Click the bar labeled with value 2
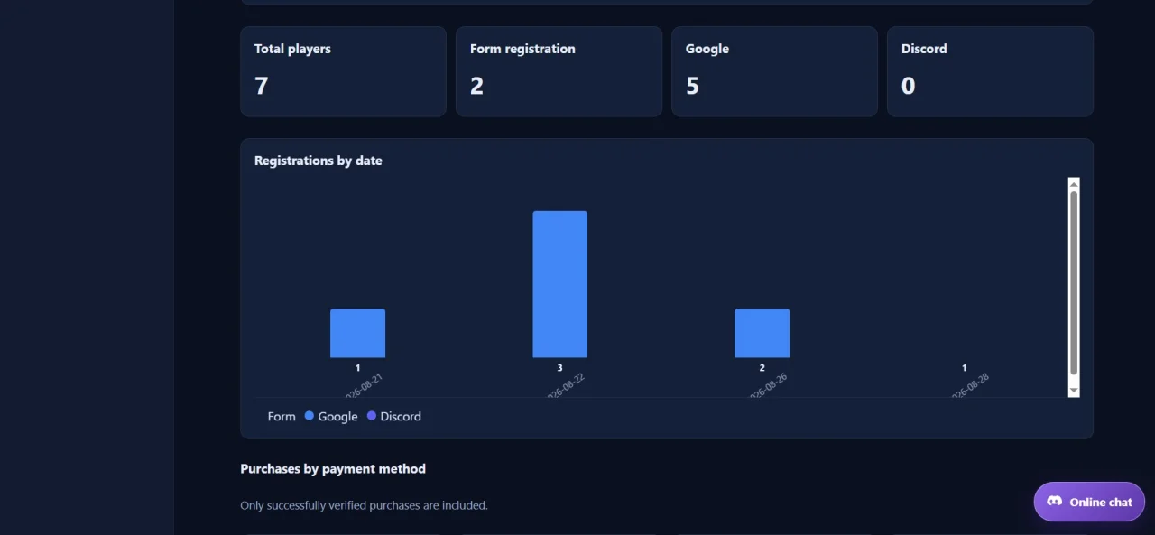This screenshot has height=535, width=1155. point(762,333)
